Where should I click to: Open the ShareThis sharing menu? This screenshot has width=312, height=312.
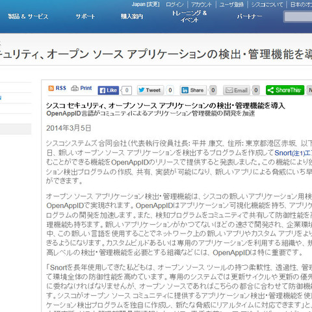pyautogui.click(x=285, y=90)
